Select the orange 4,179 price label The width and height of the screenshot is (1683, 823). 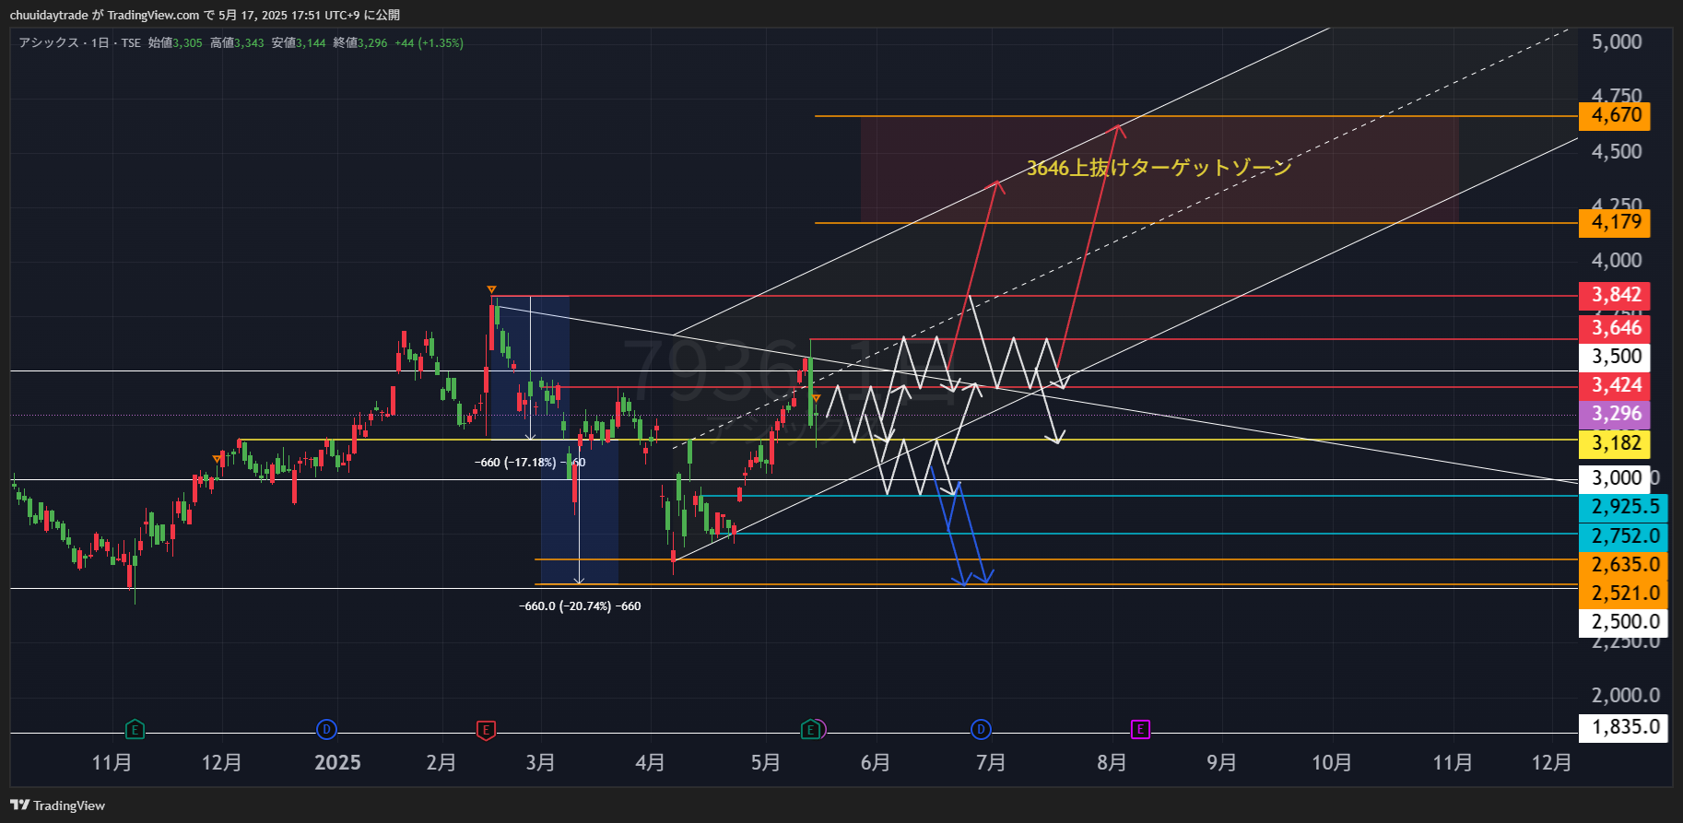pyautogui.click(x=1615, y=223)
